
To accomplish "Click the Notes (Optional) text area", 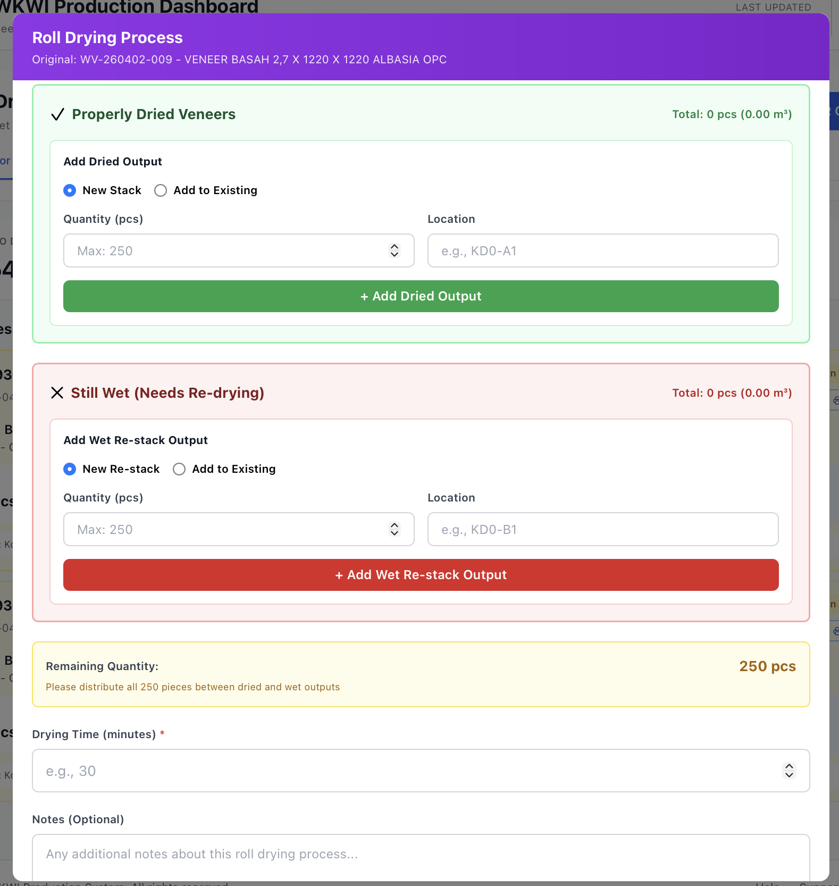I will coord(420,856).
